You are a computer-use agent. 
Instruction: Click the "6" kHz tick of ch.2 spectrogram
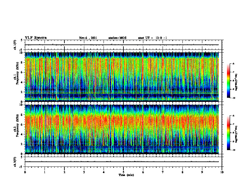coord(22,125)
